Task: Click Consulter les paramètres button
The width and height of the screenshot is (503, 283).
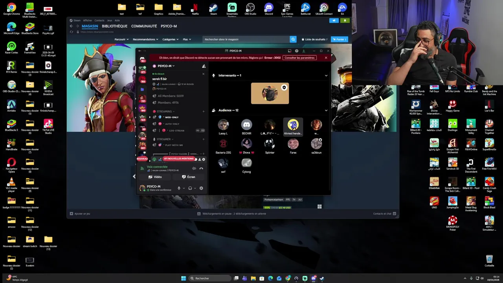Action: point(299,58)
